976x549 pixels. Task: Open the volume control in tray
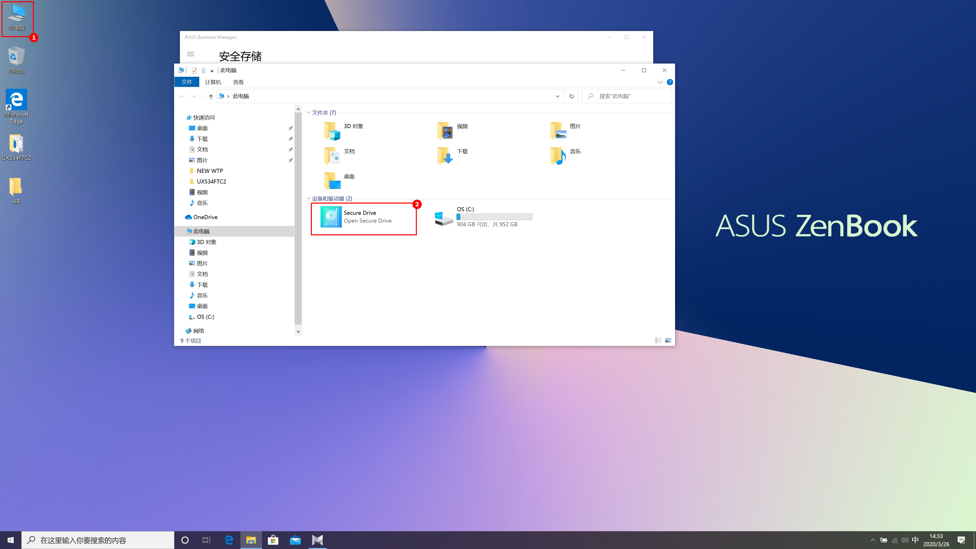(x=905, y=540)
